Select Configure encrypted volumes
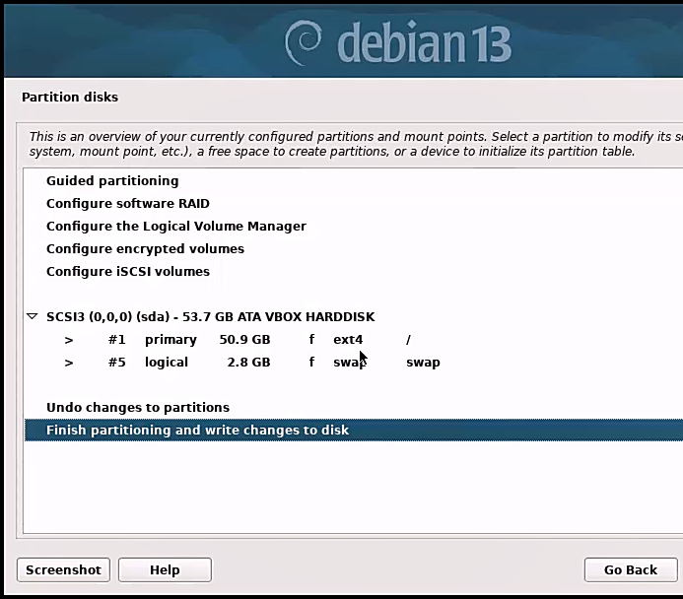This screenshot has height=599, width=683. coord(145,249)
